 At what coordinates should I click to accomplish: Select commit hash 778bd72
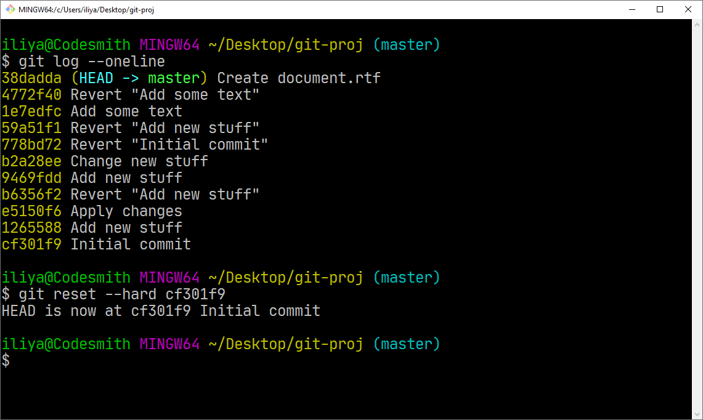pos(31,144)
